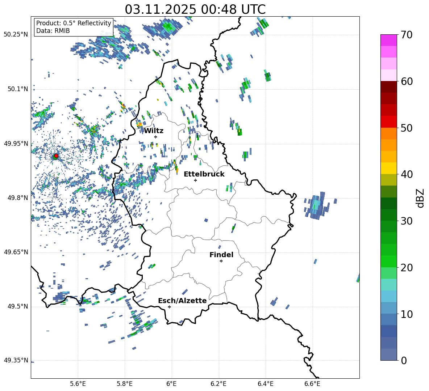Click the Findel station cross marker
The width and height of the screenshot is (429, 391).
[221, 261]
